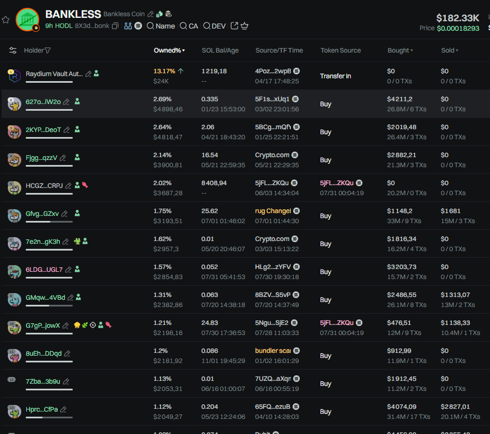Click the Source/TF Time column header
Viewport: 490px width, 434px height.
(x=279, y=50)
